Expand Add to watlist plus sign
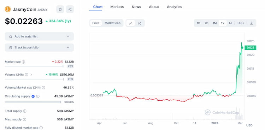 [x=68, y=36]
